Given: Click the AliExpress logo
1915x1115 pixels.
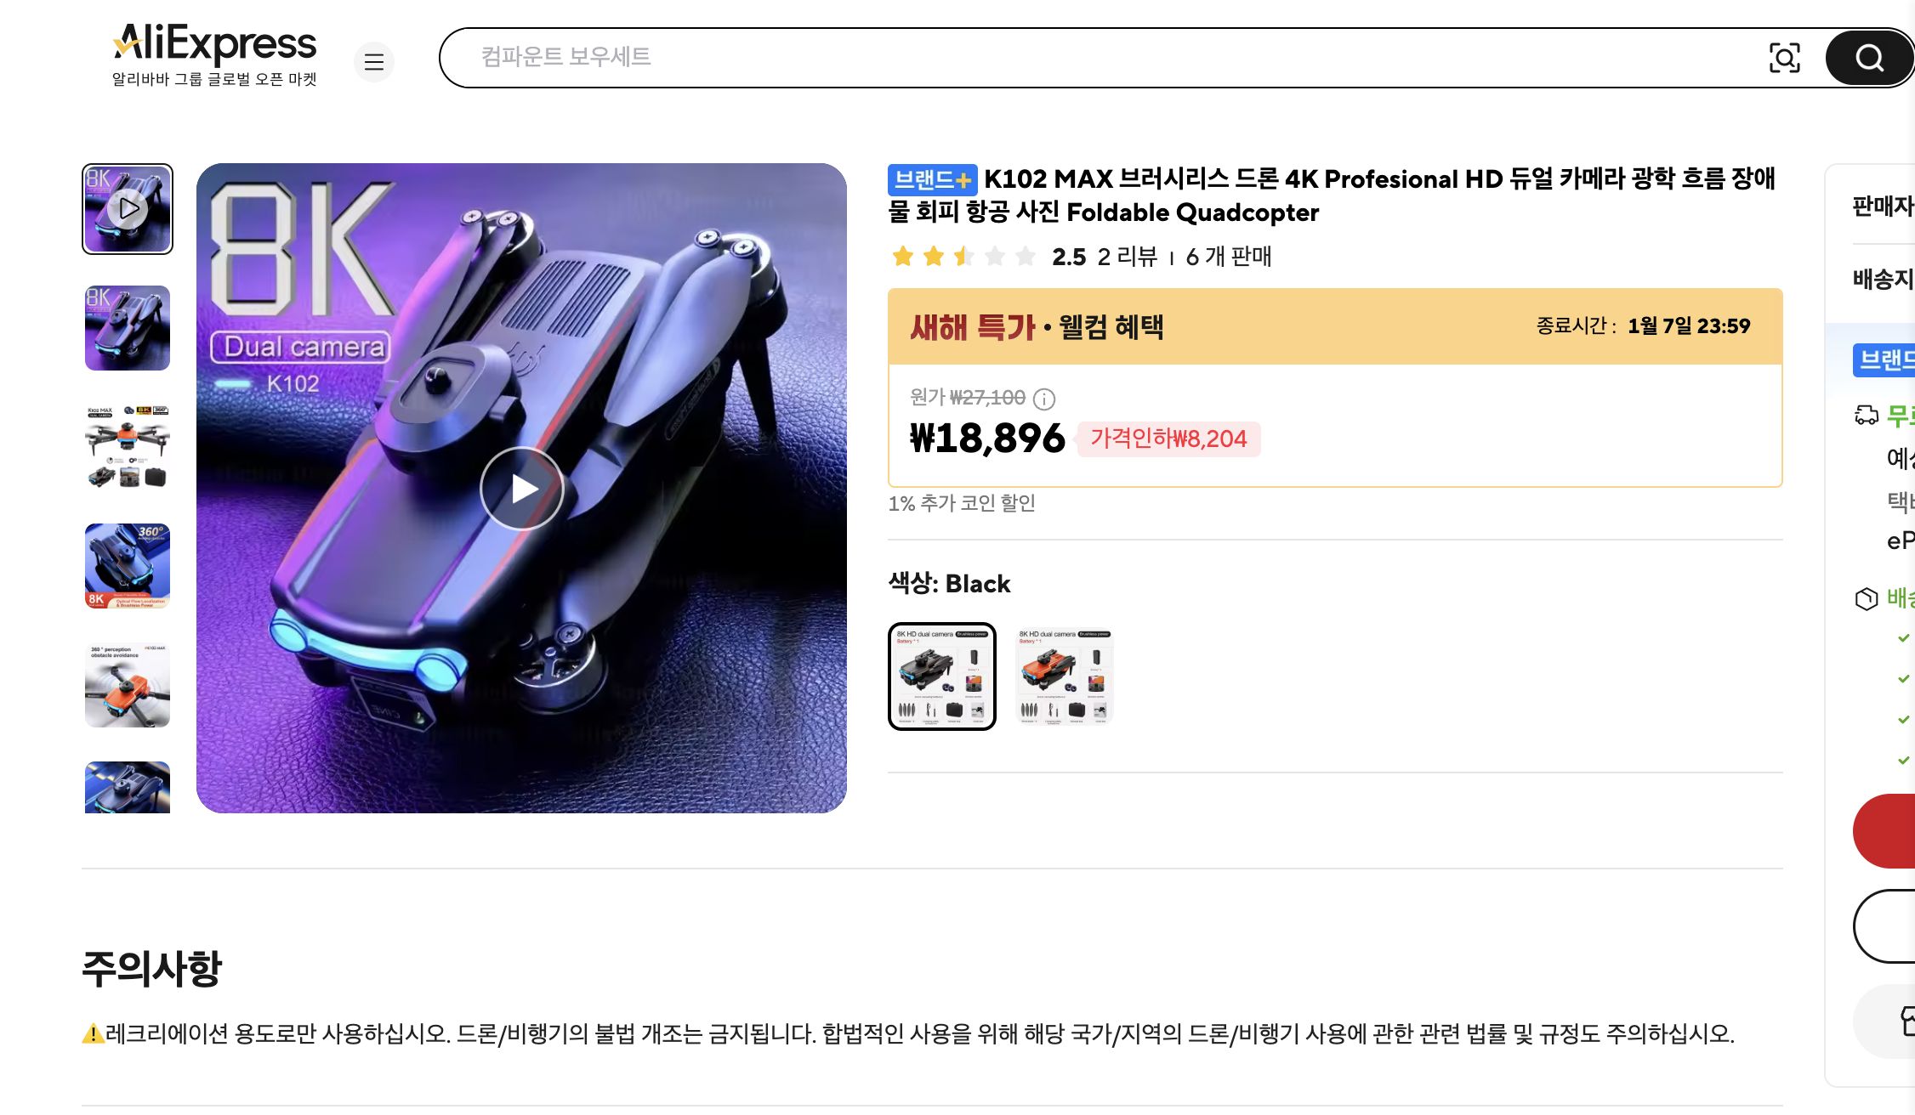Looking at the screenshot, I should 214,44.
